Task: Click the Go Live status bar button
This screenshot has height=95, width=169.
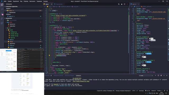Action: [x=148, y=91]
